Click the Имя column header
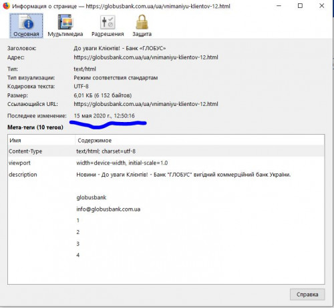The width and height of the screenshot is (334, 308). pos(41,141)
